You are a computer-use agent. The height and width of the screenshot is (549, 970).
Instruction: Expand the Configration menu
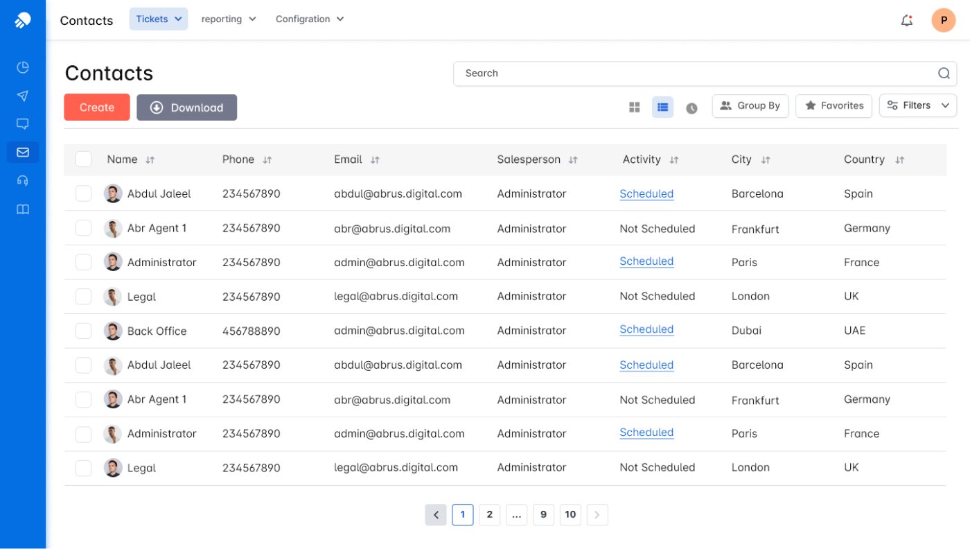(310, 19)
